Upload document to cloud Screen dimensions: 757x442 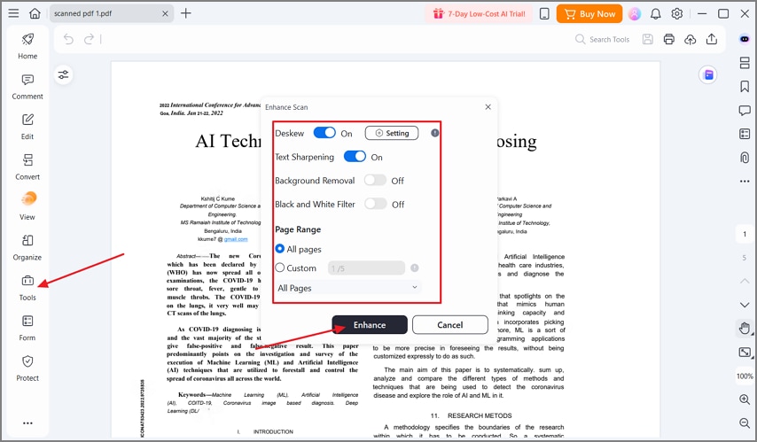(x=691, y=39)
